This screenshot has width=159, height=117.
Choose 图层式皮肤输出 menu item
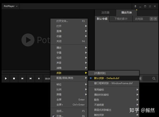pos(114,110)
